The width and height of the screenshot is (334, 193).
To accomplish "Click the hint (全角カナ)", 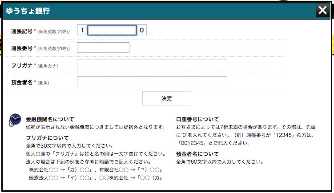I will (x=48, y=66).
